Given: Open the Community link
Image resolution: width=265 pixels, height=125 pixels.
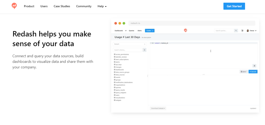Looking at the screenshot, I should 84,6.
